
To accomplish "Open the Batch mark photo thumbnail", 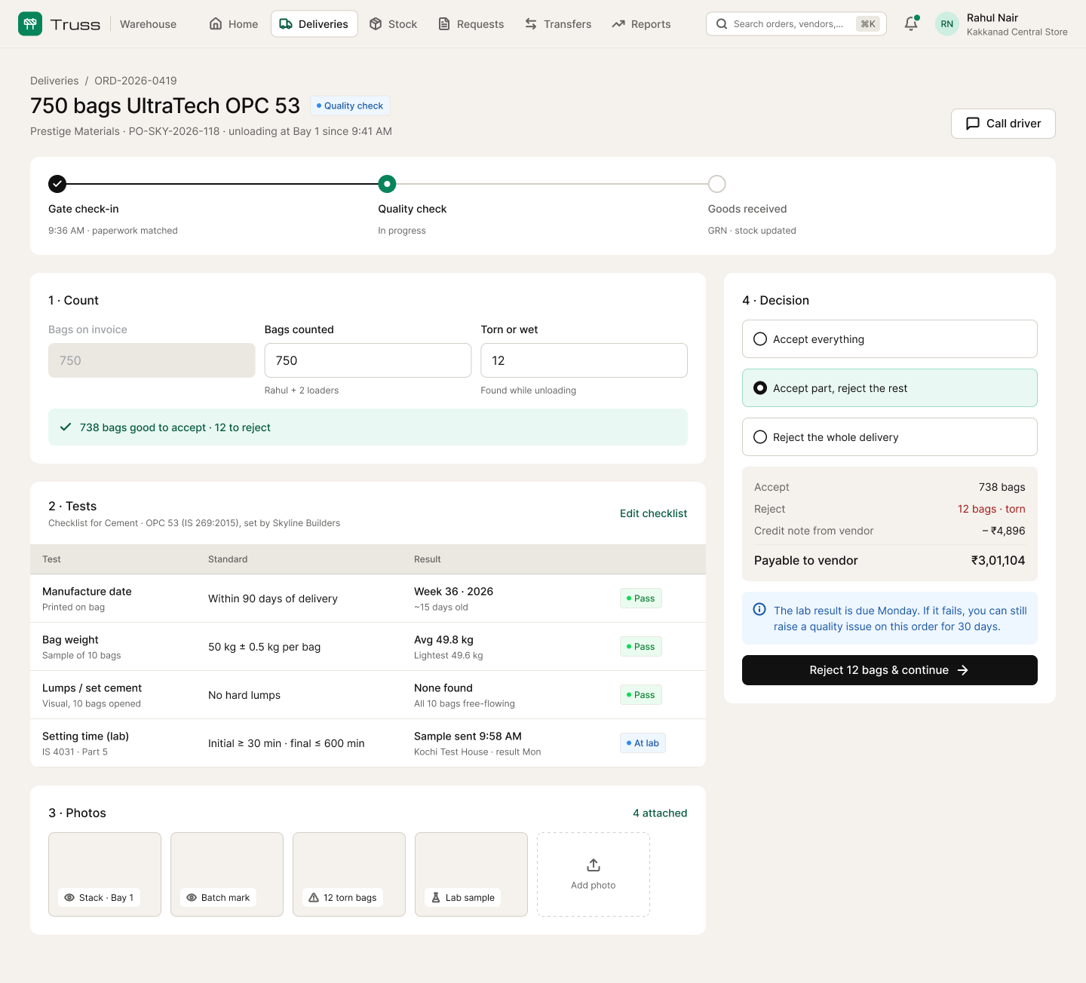I will (x=227, y=874).
